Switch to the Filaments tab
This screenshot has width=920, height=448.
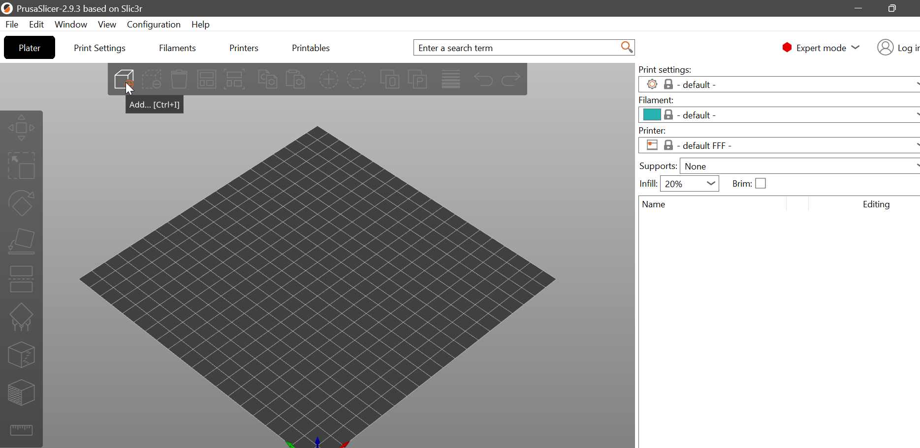click(x=177, y=48)
